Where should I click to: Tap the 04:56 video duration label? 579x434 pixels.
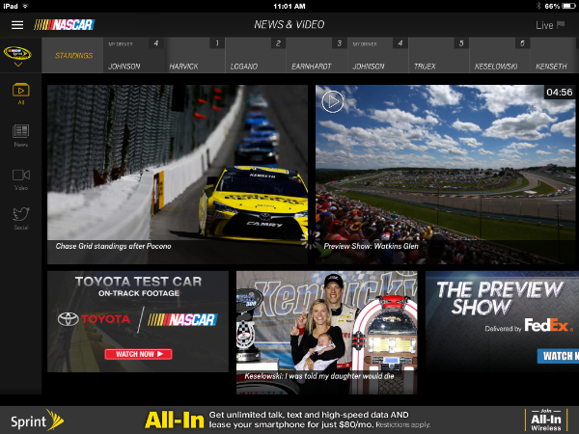click(x=560, y=93)
